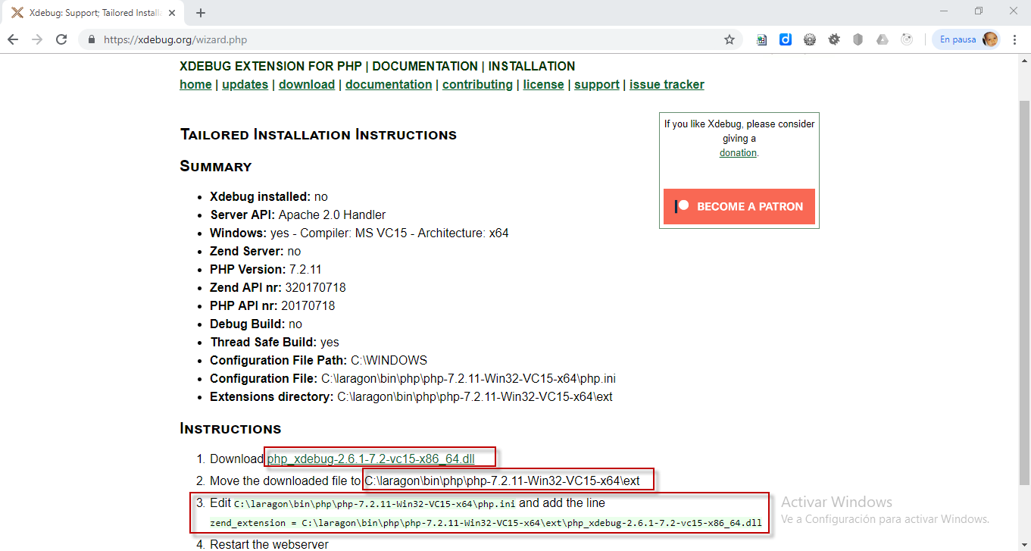Click the 'PHP API nr: 20170718' line
The width and height of the screenshot is (1031, 551).
coord(272,306)
